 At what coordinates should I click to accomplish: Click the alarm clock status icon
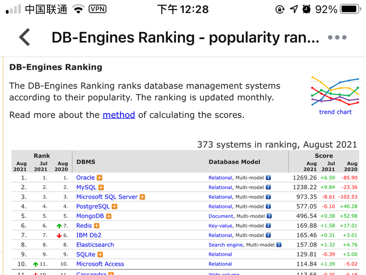(307, 9)
